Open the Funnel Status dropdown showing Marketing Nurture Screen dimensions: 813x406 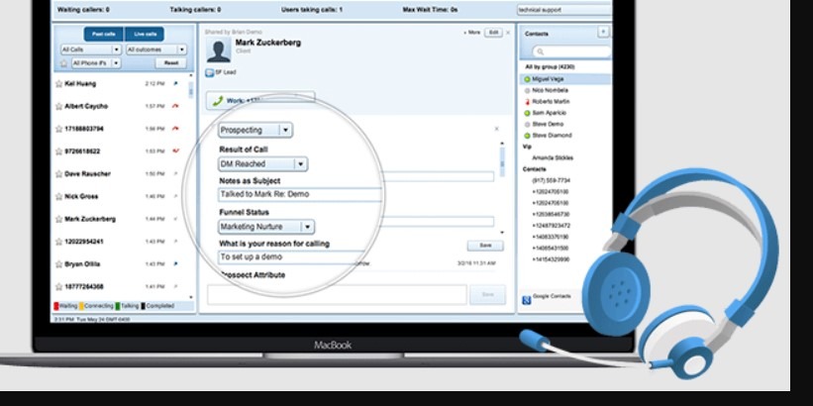[x=307, y=227]
